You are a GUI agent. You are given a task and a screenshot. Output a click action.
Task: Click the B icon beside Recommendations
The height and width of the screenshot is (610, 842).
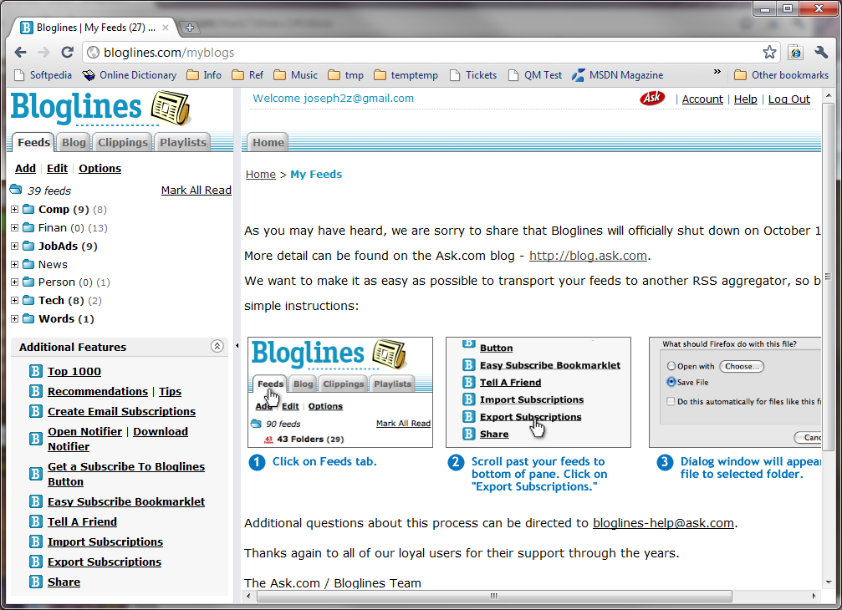tap(35, 391)
